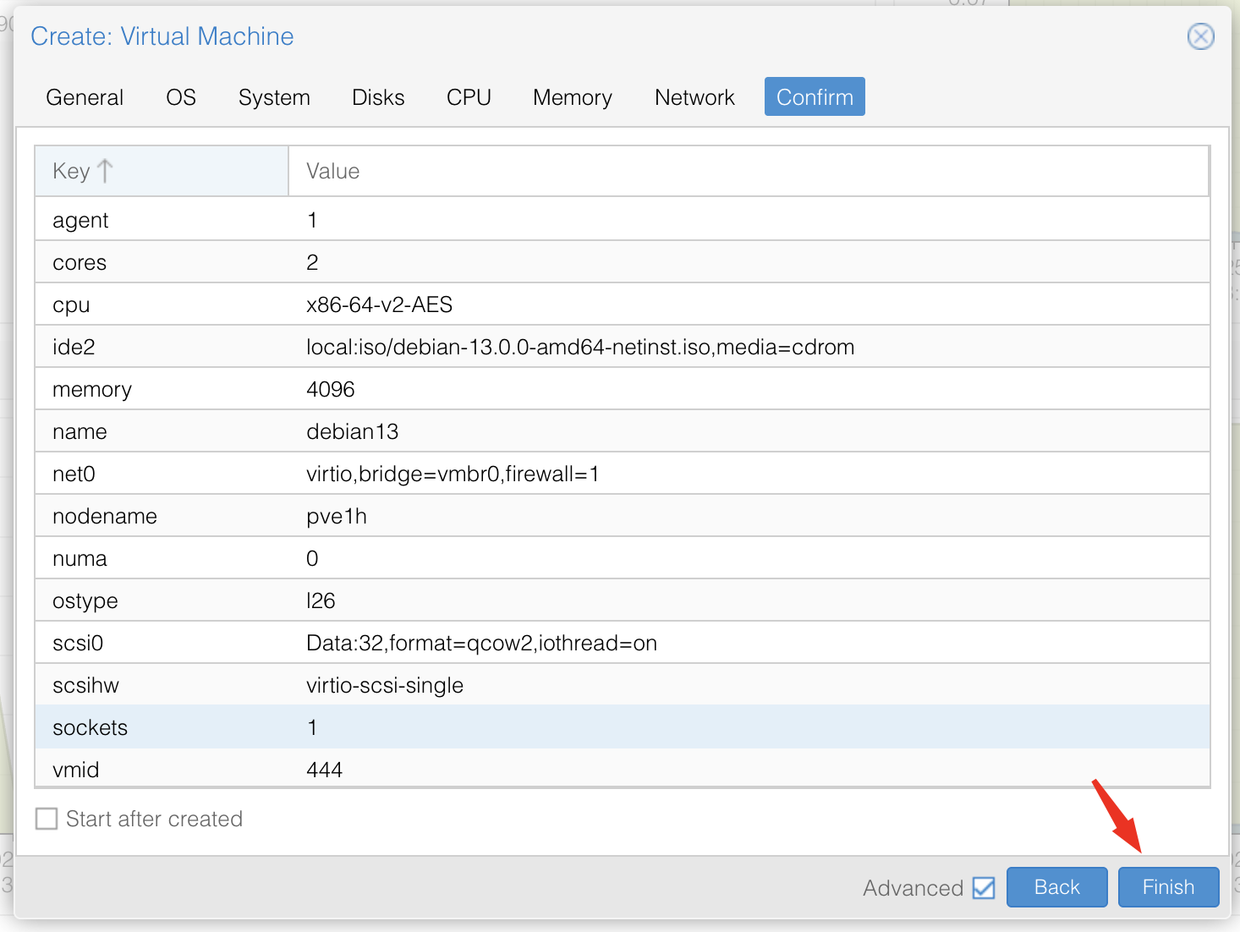
Task: Close the Create Virtual Machine dialog
Action: point(1200,36)
